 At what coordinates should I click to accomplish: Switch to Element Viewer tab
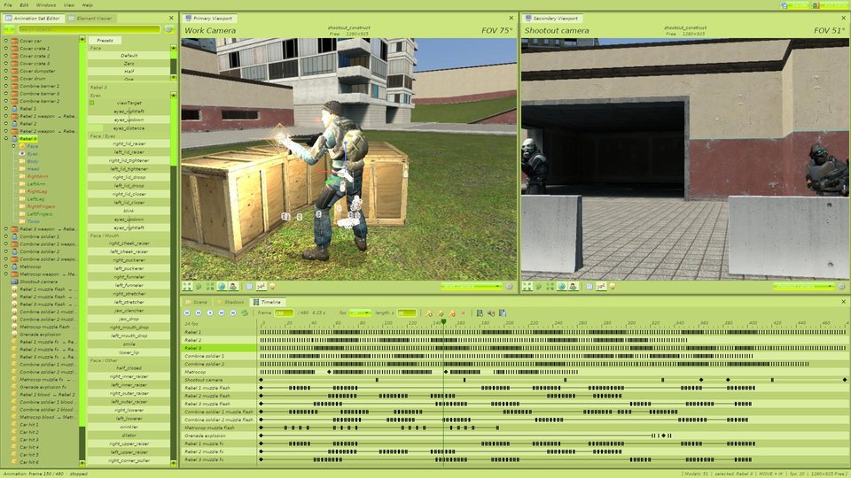click(90, 18)
